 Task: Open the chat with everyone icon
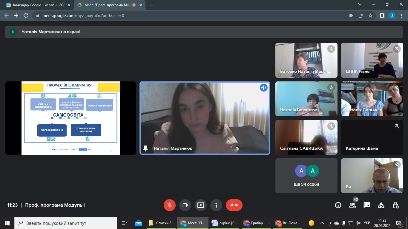pyautogui.click(x=367, y=205)
